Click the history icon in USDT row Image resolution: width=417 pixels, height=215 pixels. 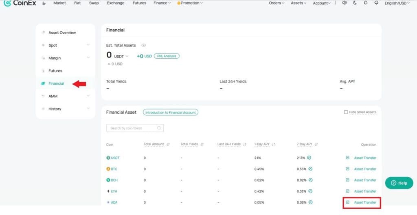click(347, 158)
